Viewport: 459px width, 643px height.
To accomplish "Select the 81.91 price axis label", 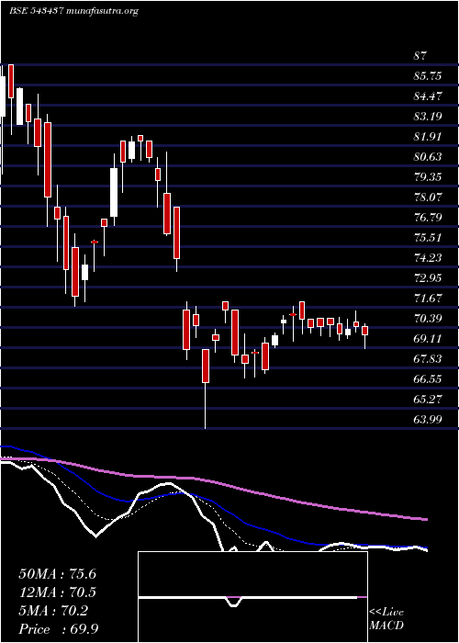I will 428,136.
